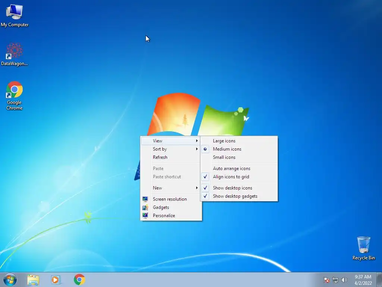Open the Sort by menu entry
Image resolution: width=382 pixels, height=287 pixels.
pos(171,149)
